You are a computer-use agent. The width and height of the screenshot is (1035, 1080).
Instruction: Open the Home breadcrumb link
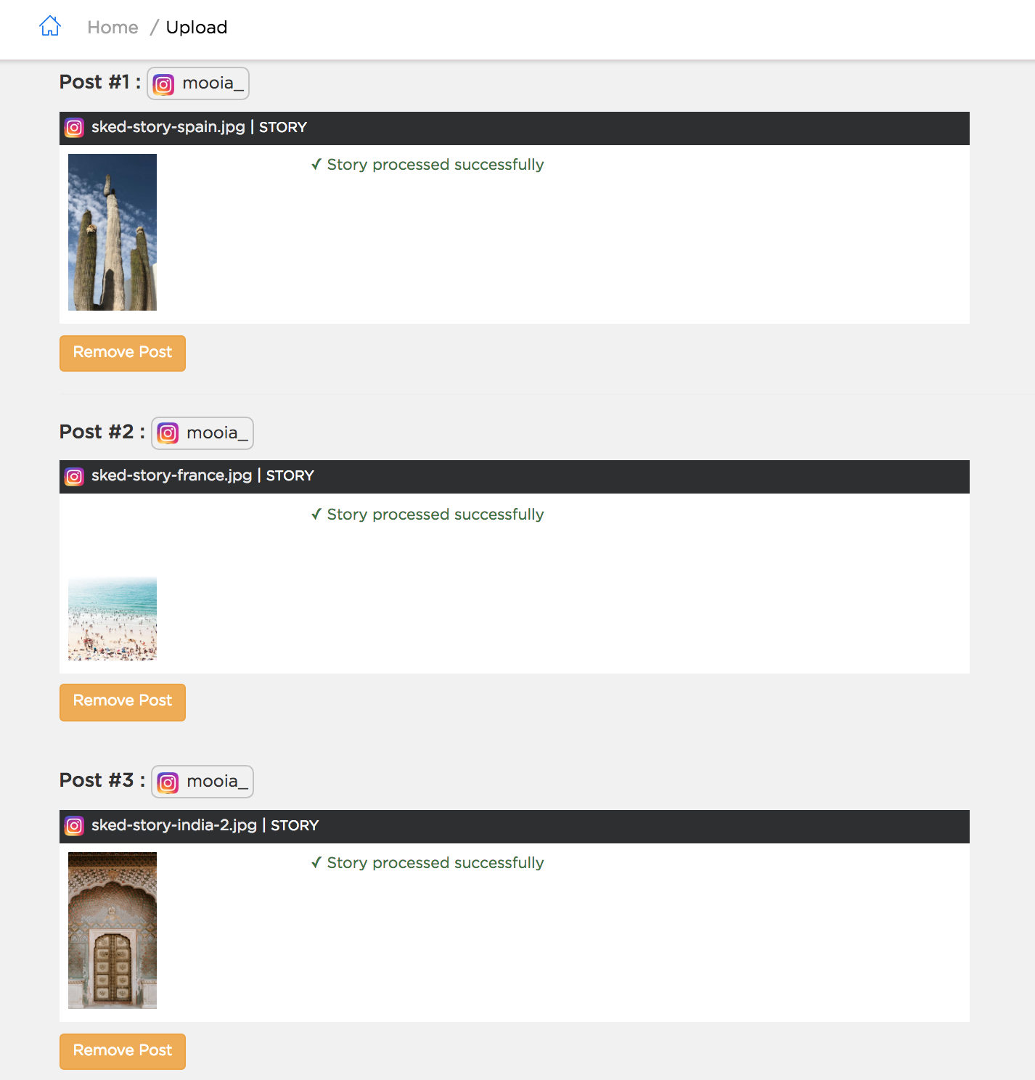pyautogui.click(x=112, y=28)
